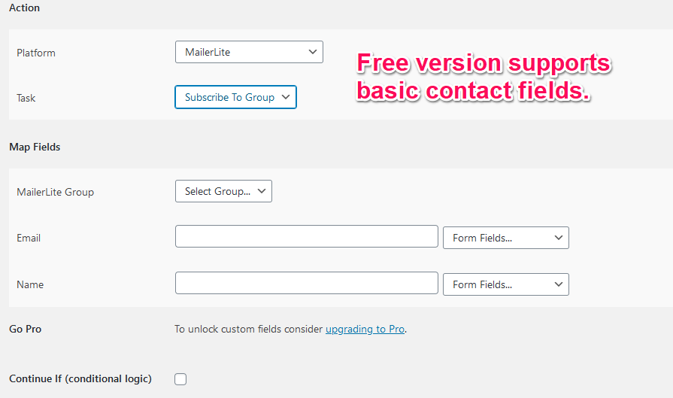Open the Platform dropdown showing MailerLite
Image resolution: width=673 pixels, height=398 pixels.
tap(249, 52)
